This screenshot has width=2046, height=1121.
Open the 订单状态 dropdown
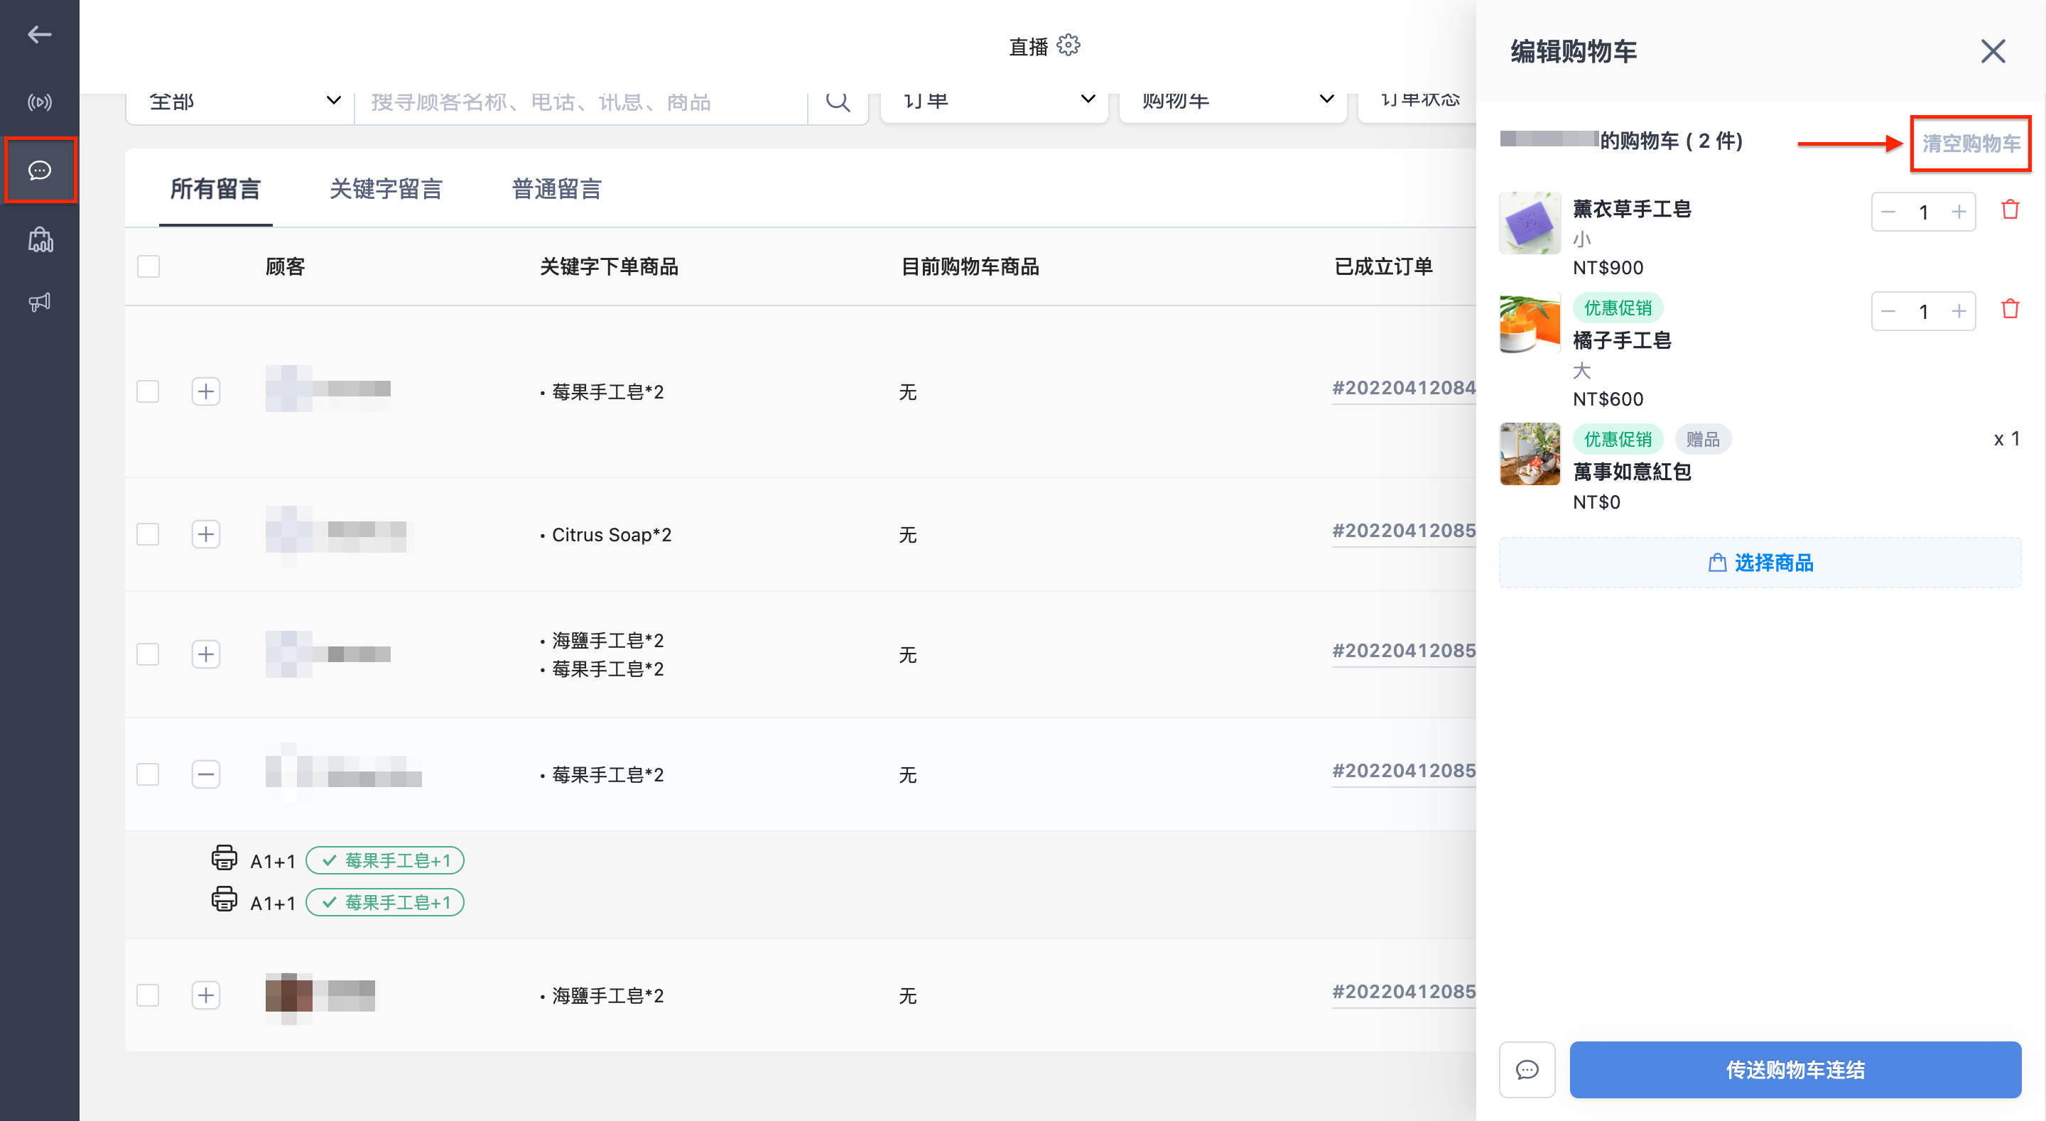point(1418,102)
